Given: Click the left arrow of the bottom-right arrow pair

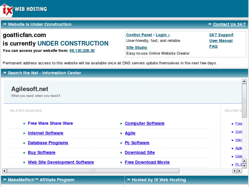Looking at the screenshot, I should pyautogui.click(x=235, y=171).
